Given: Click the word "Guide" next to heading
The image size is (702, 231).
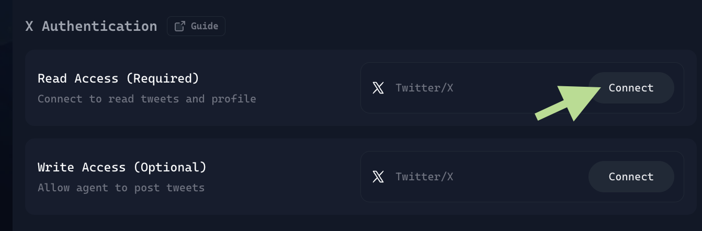Looking at the screenshot, I should (x=205, y=26).
